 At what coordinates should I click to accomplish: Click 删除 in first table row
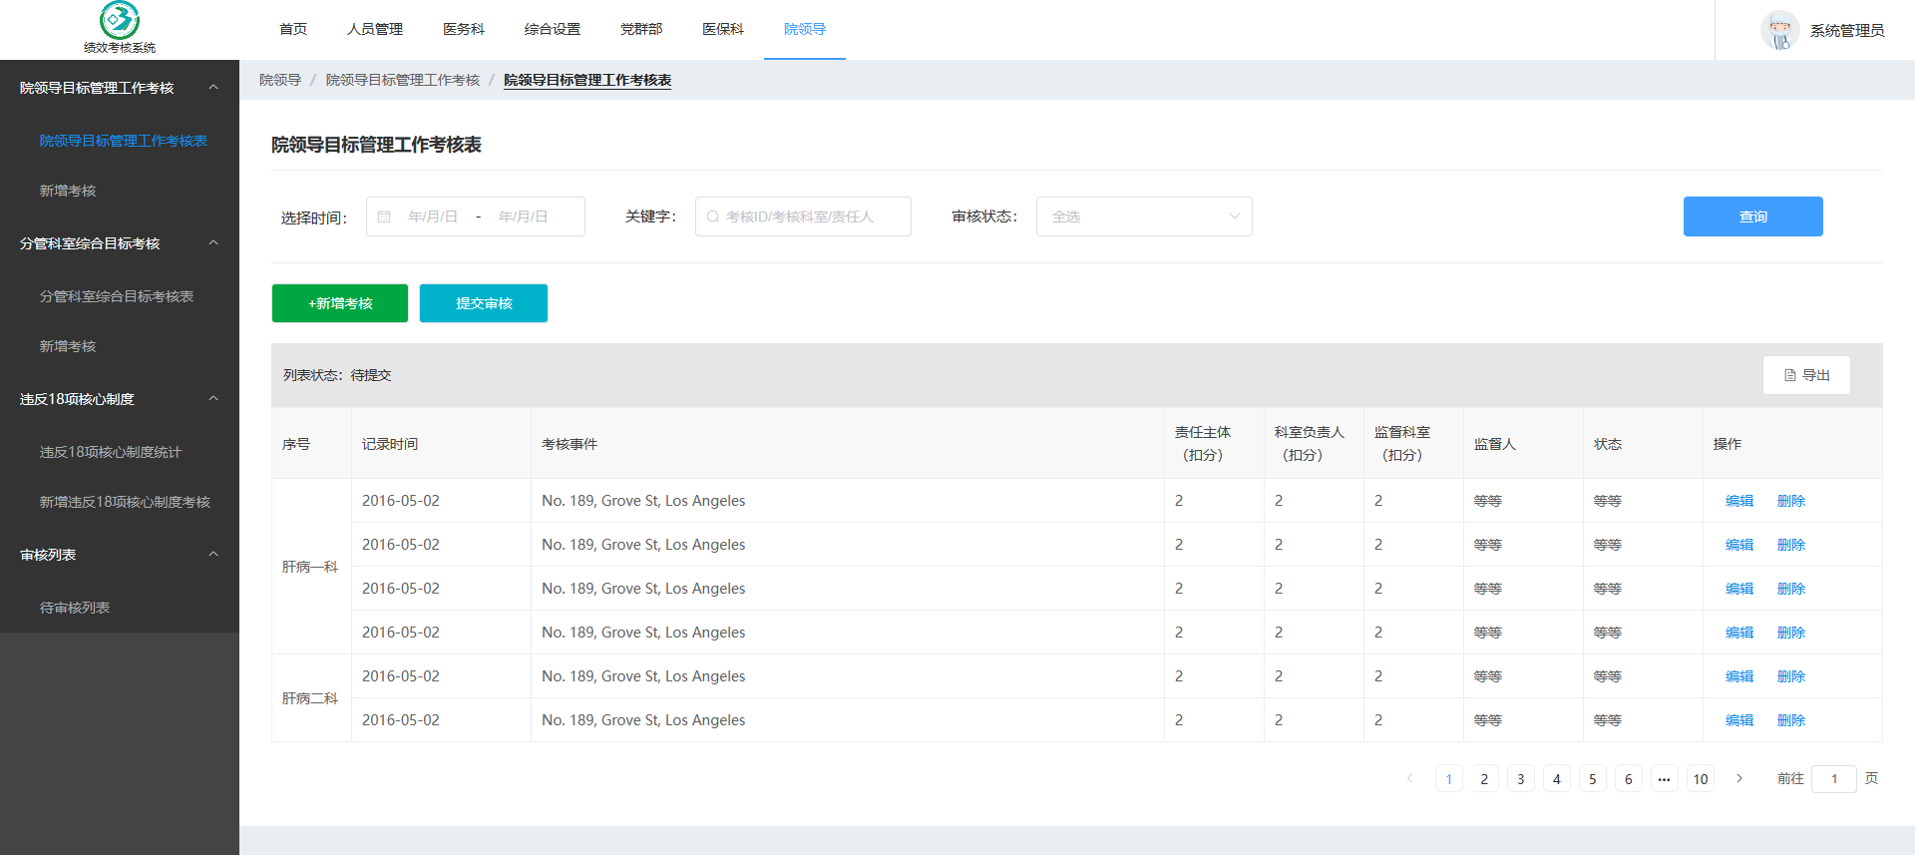click(x=1791, y=501)
